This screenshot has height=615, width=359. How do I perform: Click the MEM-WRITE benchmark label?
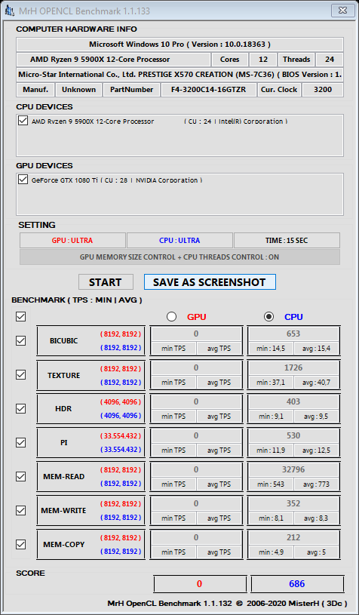click(64, 510)
